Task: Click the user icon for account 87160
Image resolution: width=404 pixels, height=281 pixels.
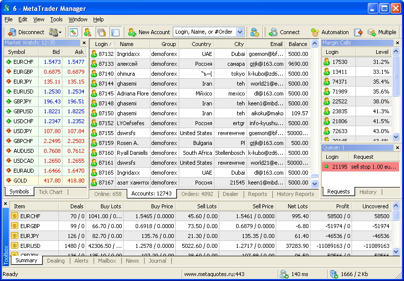Action: tap(94, 153)
